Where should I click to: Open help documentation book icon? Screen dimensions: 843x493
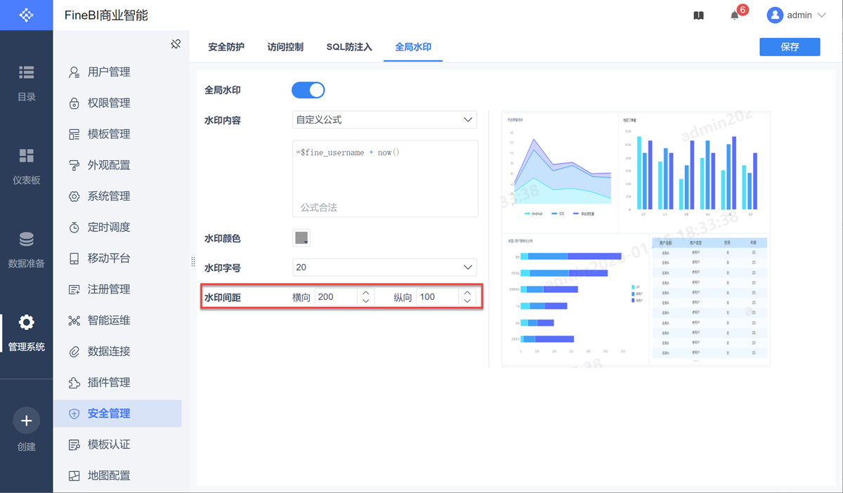coord(698,15)
